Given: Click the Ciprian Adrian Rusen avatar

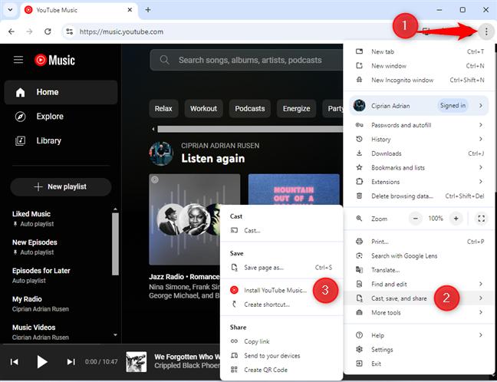Looking at the screenshot, I should coord(161,153).
